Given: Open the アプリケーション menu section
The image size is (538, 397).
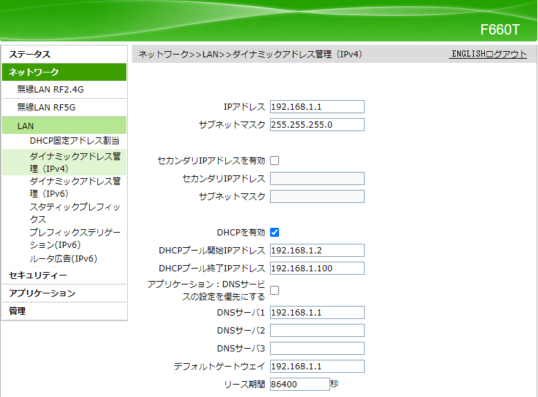Looking at the screenshot, I should click(x=64, y=293).
